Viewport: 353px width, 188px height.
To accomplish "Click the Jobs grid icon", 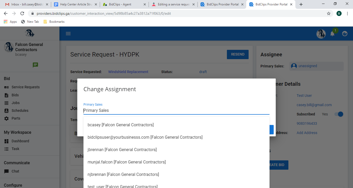I will (6, 103).
